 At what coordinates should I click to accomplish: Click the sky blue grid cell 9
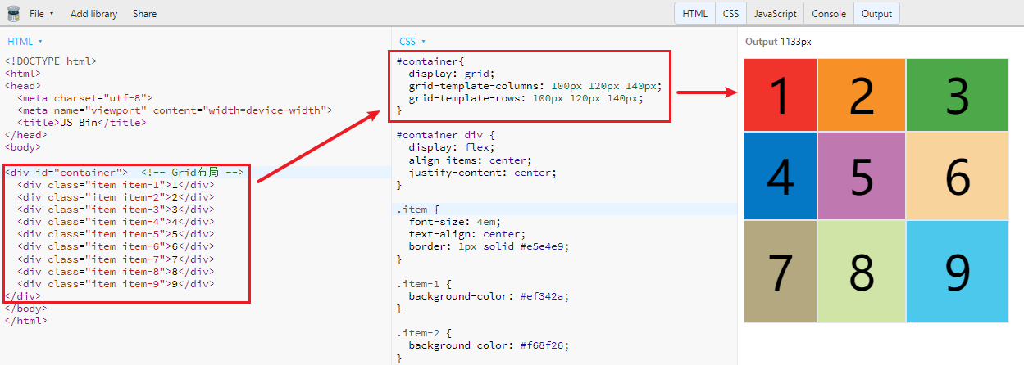coord(957,272)
